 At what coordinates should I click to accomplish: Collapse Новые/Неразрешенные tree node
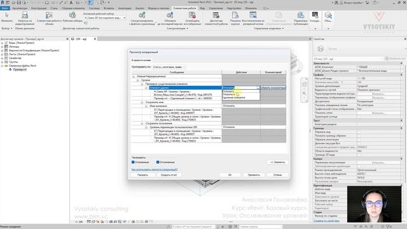click(x=134, y=76)
